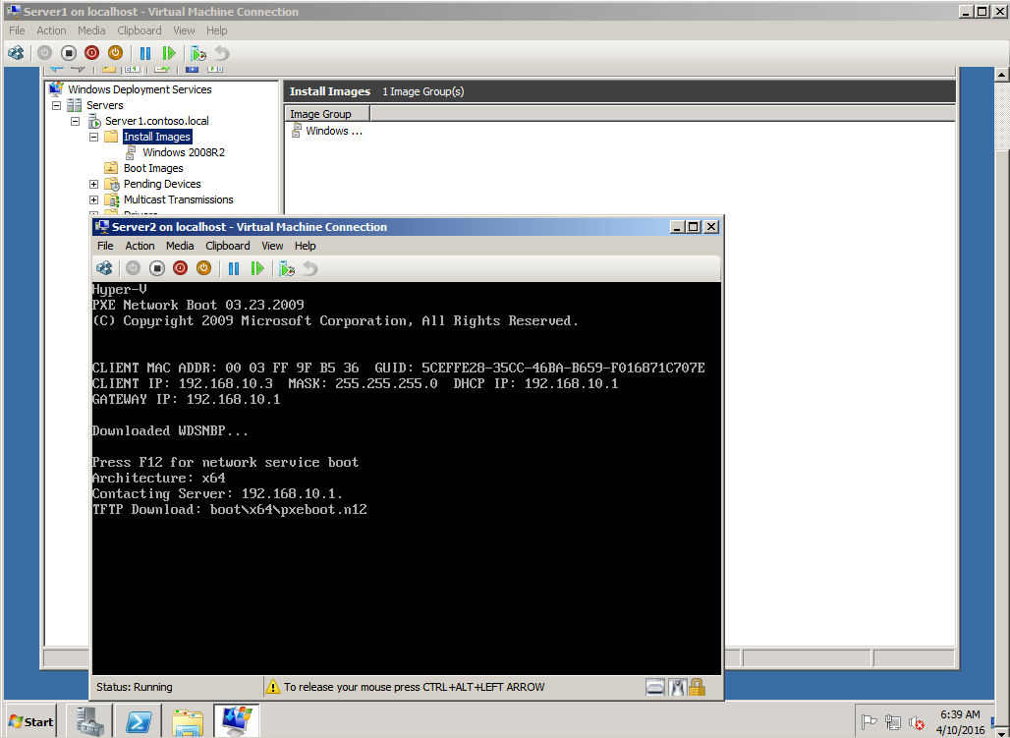1010x738 pixels.
Task: Open View menu in Server2 window
Action: (x=272, y=246)
